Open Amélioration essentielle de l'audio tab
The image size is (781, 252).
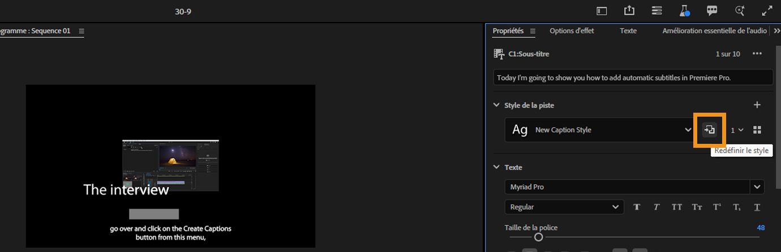click(715, 31)
